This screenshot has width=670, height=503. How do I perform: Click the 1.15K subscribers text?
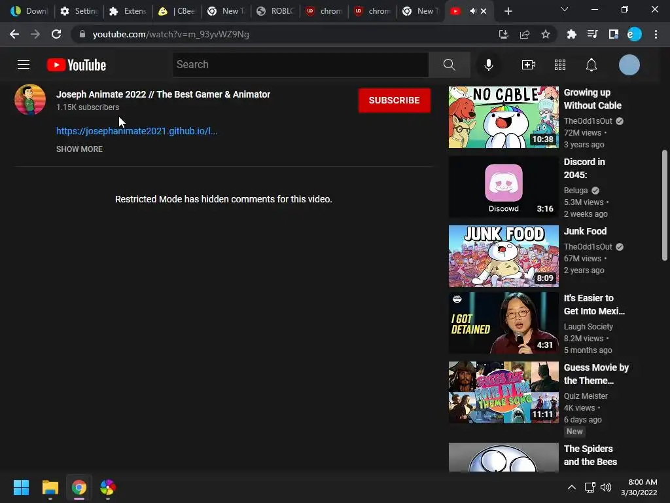[88, 107]
